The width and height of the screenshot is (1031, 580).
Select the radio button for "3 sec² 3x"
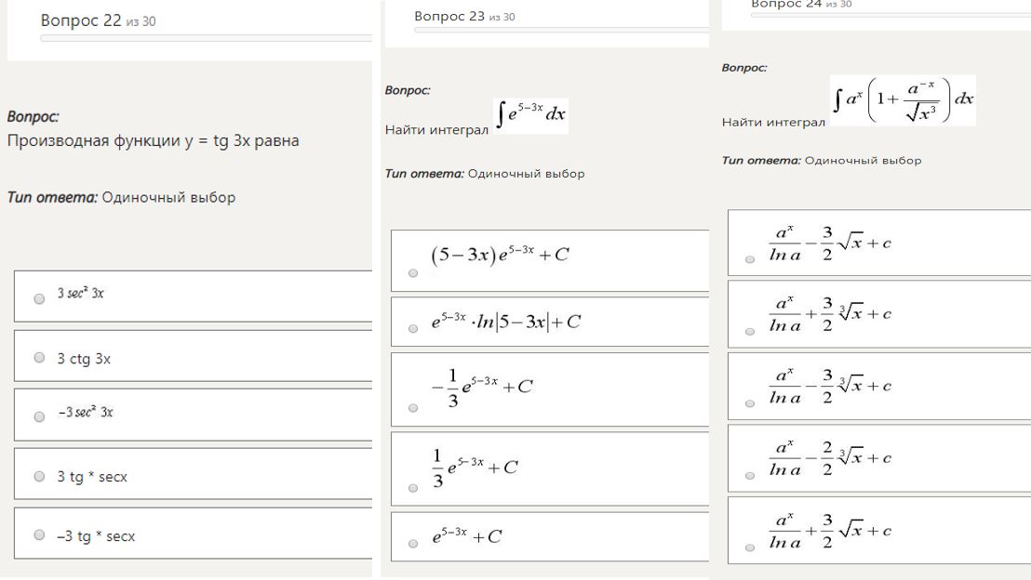(38, 299)
